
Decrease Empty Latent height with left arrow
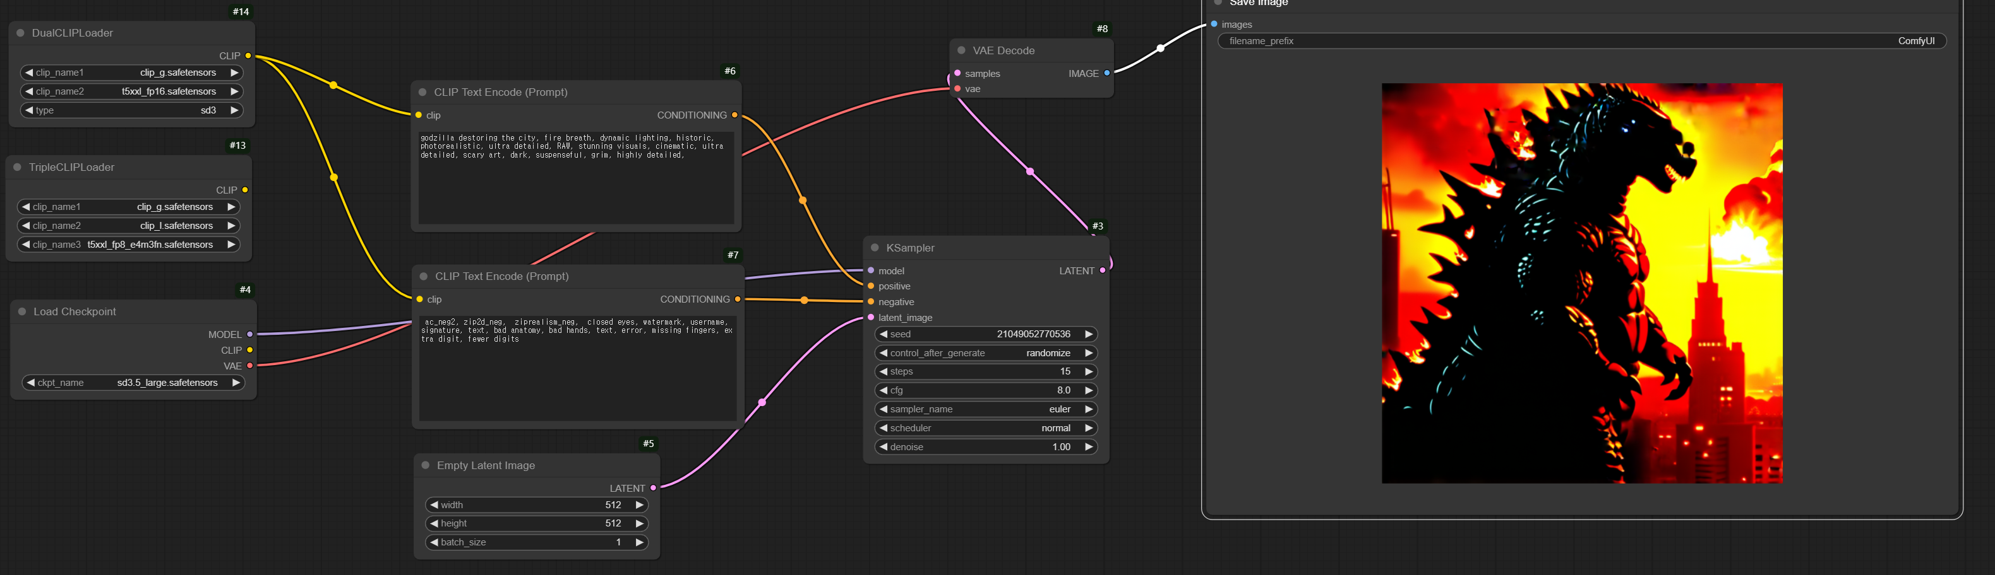[434, 523]
